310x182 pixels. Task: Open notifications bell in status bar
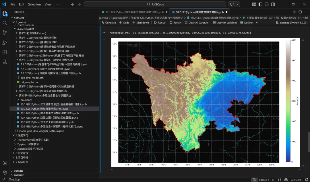tap(307, 180)
